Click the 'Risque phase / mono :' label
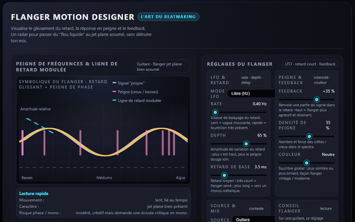 [x=40, y=213]
